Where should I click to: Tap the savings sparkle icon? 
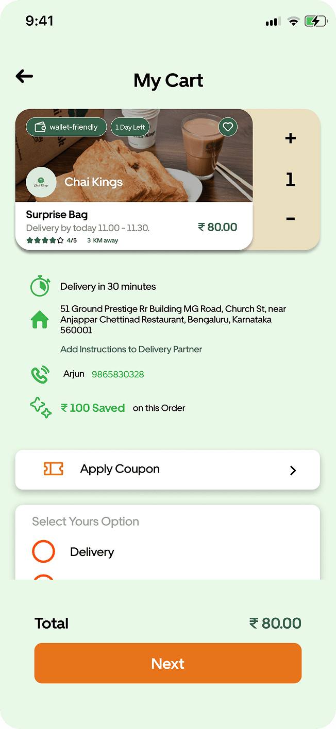[x=40, y=407]
